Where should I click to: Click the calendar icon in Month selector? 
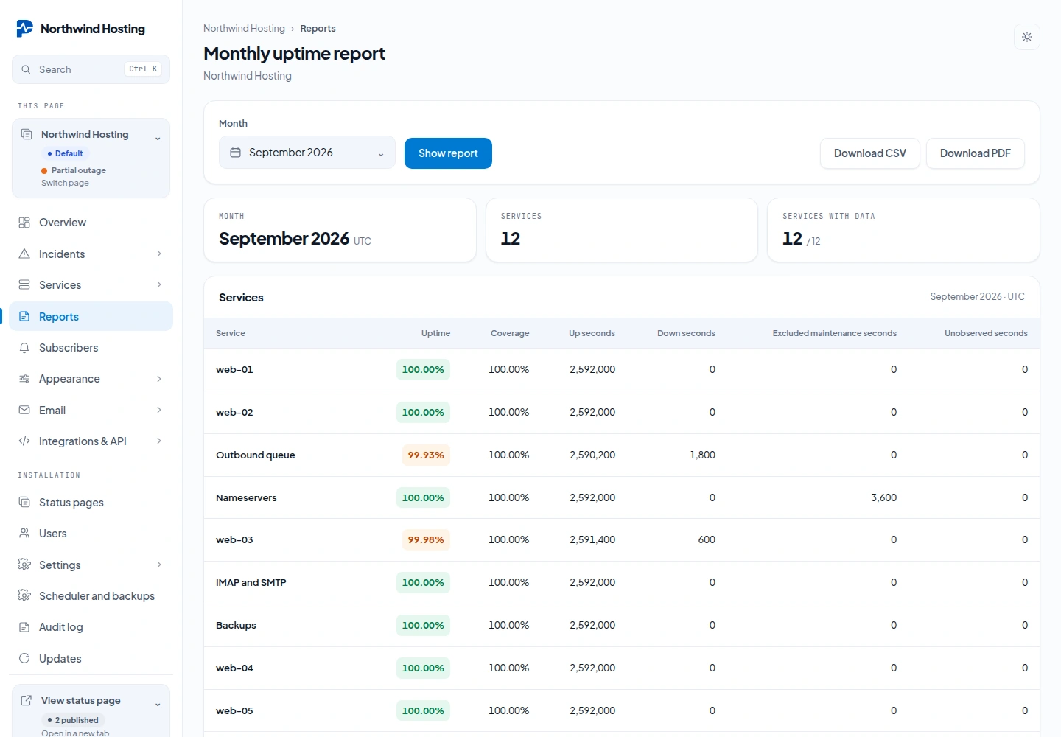coord(236,153)
